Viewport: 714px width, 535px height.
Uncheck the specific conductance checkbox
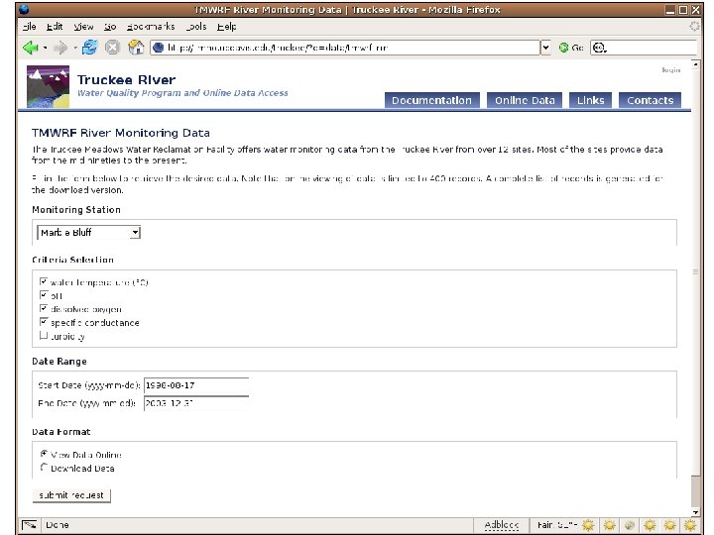pyautogui.click(x=44, y=322)
